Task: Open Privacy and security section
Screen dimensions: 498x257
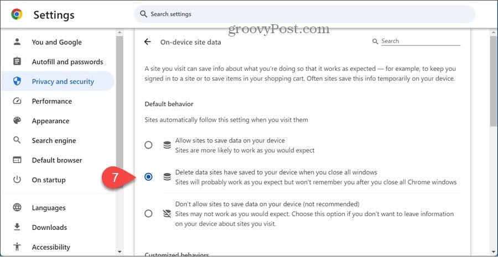Action: (x=58, y=82)
